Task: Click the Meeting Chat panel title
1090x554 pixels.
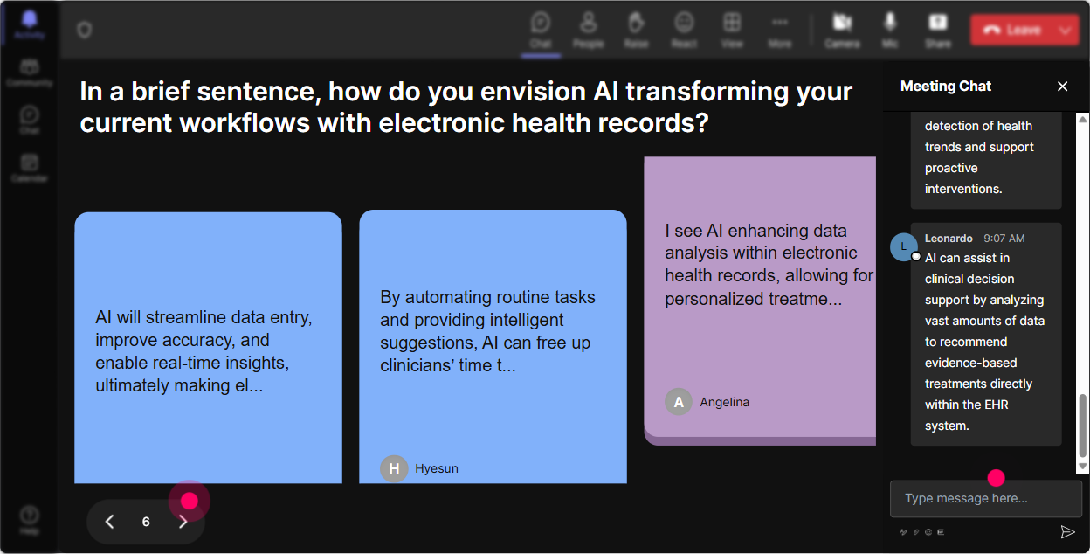Action: click(x=946, y=87)
